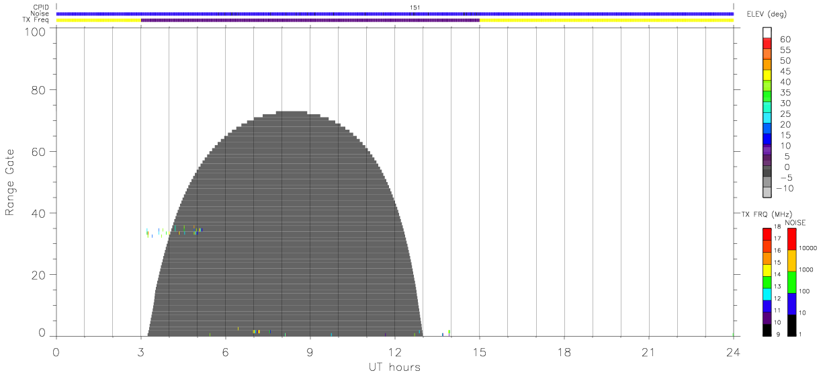This screenshot has height=381, width=825.
Task: Click ELEV colorbar label 30
Action: tap(785, 103)
